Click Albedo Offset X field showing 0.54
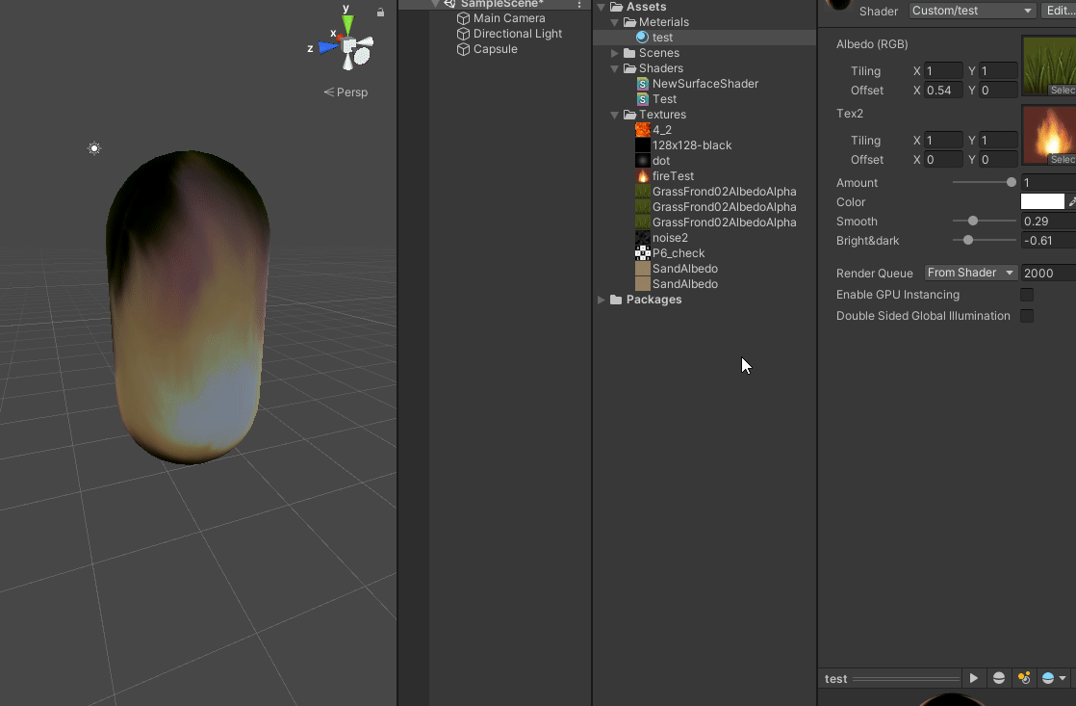 (943, 90)
